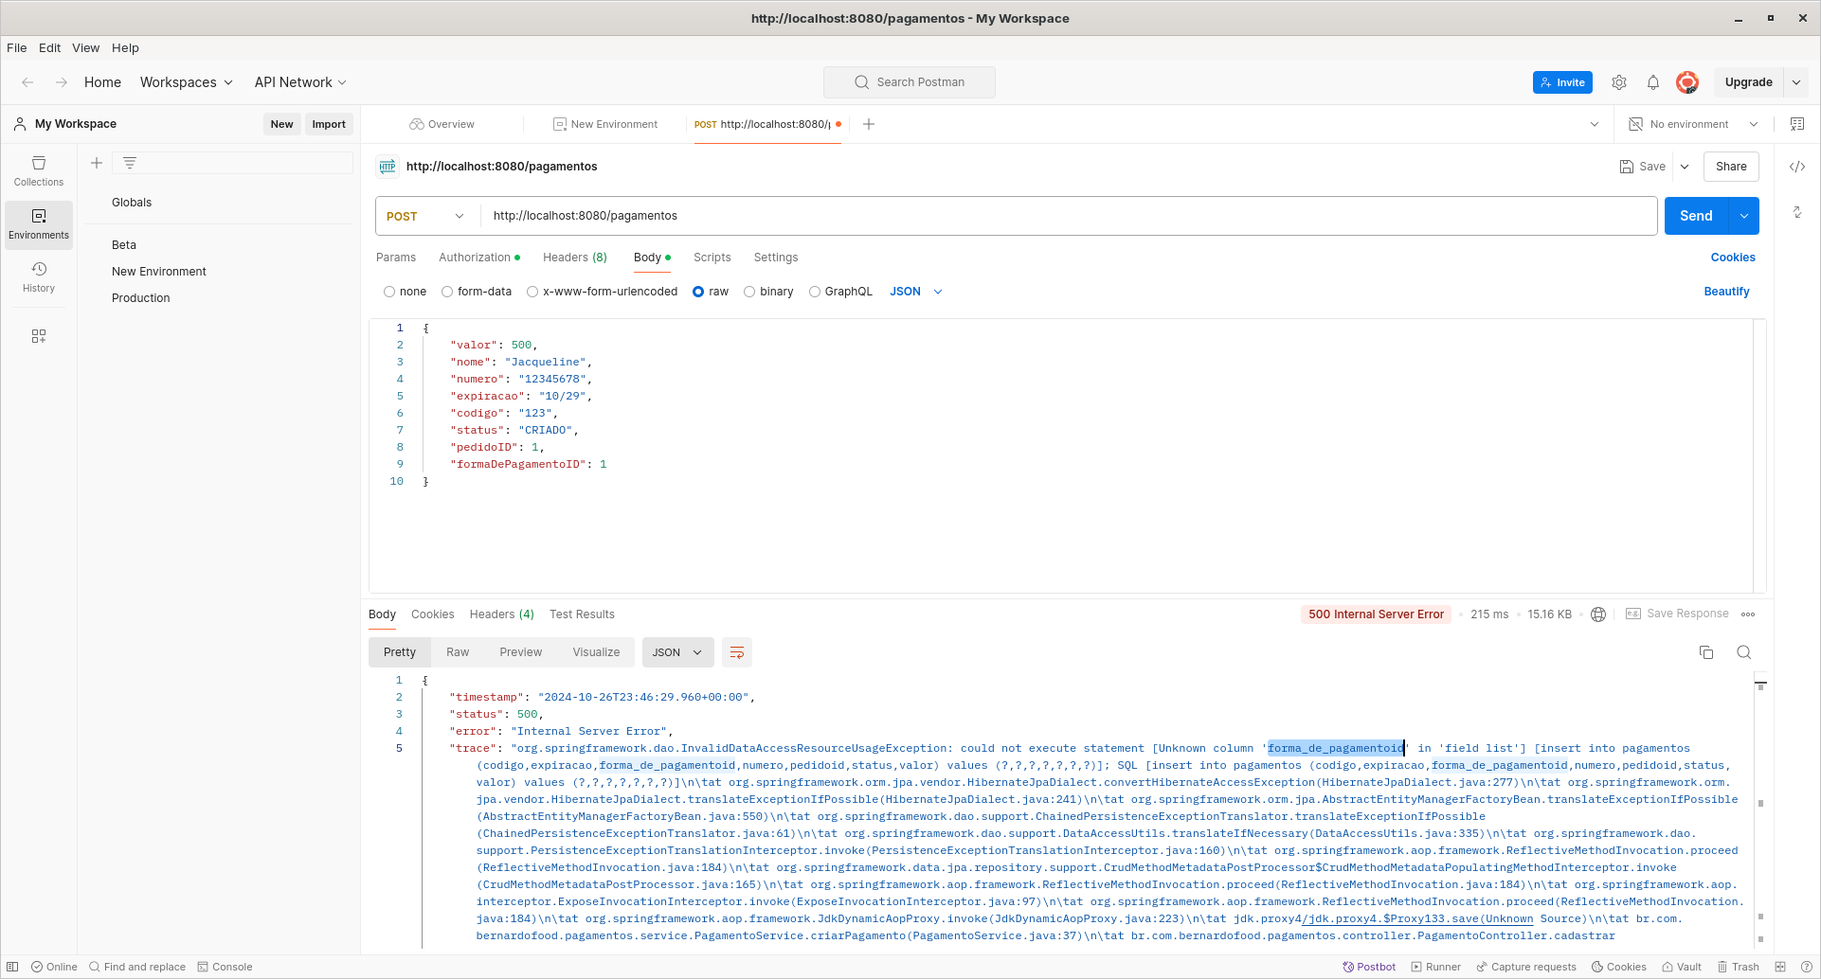Open the configure workspace sidebar icon
1821x979 pixels.
coord(39,336)
